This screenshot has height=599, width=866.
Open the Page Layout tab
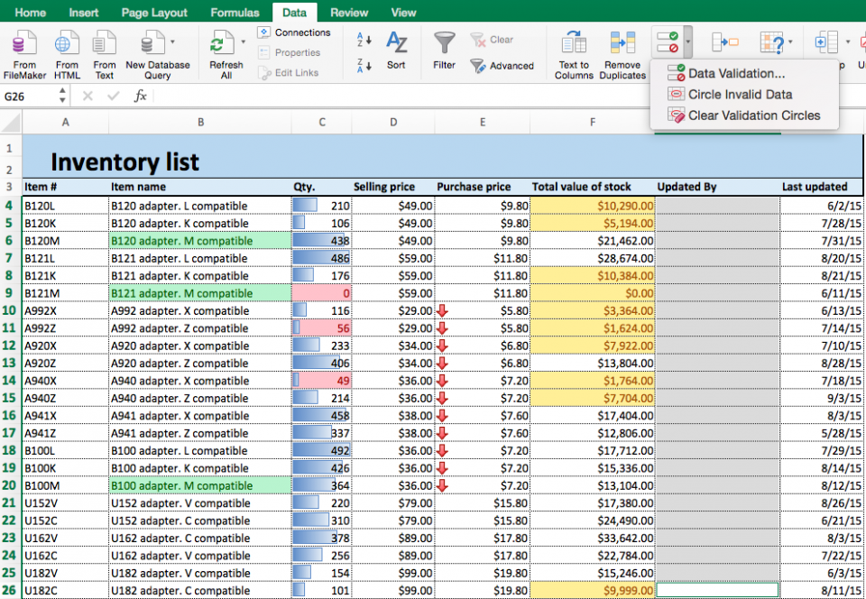tap(154, 13)
